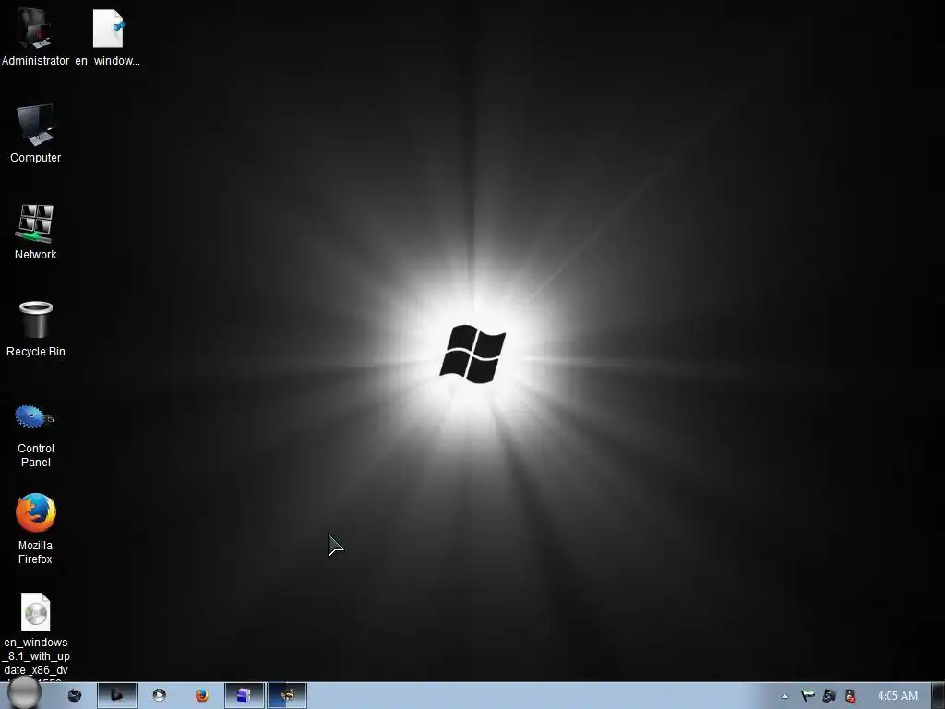This screenshot has width=945, height=709.
Task: Select the Administrator desktop icon
Action: point(34,36)
